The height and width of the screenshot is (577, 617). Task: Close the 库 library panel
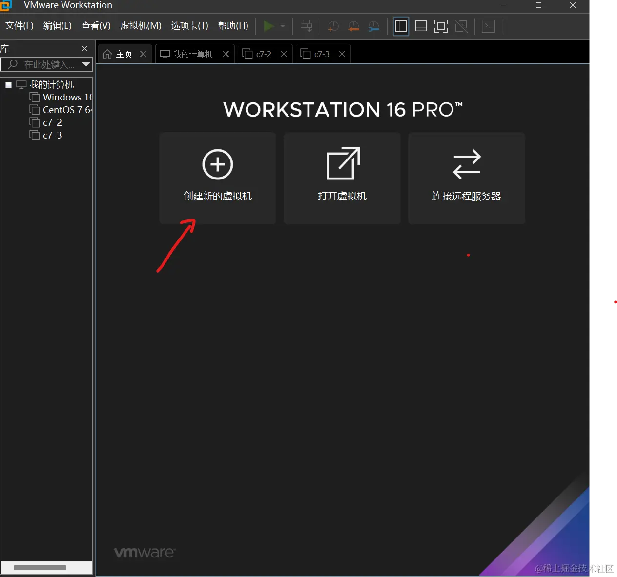[84, 48]
